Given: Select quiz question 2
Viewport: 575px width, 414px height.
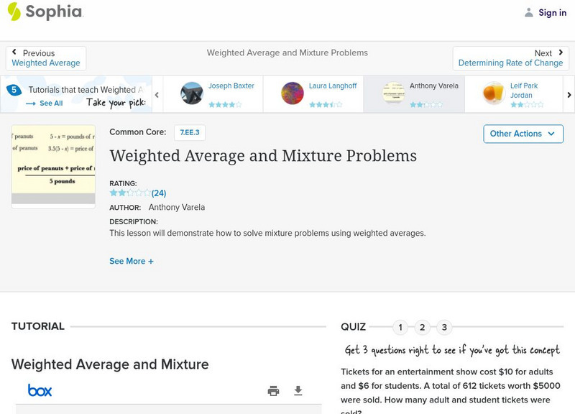Looking at the screenshot, I should tap(423, 328).
